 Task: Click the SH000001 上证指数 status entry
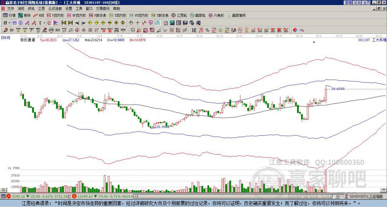point(366,196)
